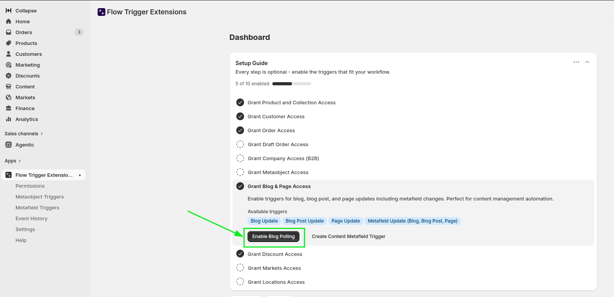Click the Setup Guide heading
This screenshot has width=614, height=297.
(x=252, y=63)
